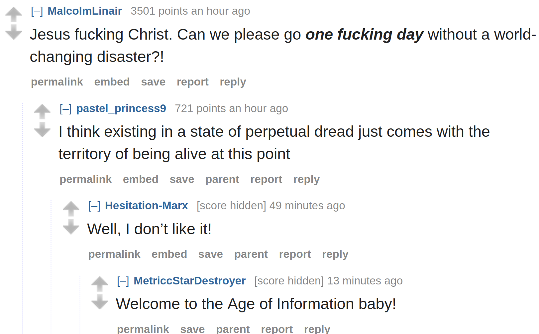Report Hesitation-Marx's comment
539x334 pixels.
pyautogui.click(x=295, y=254)
